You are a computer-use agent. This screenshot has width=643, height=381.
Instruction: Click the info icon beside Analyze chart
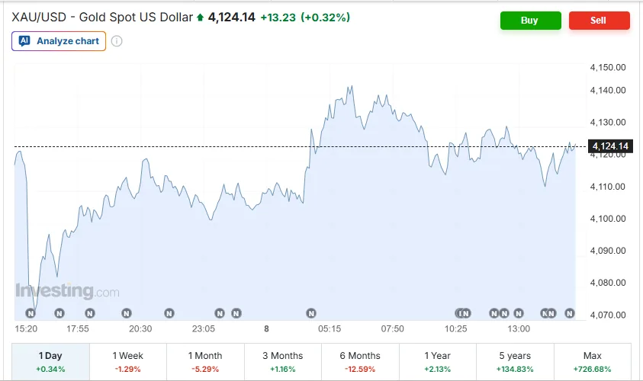pos(117,41)
